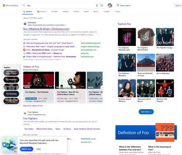Open English Language & Usage Stack link
The width and height of the screenshot is (182, 155).
[x=52, y=47]
